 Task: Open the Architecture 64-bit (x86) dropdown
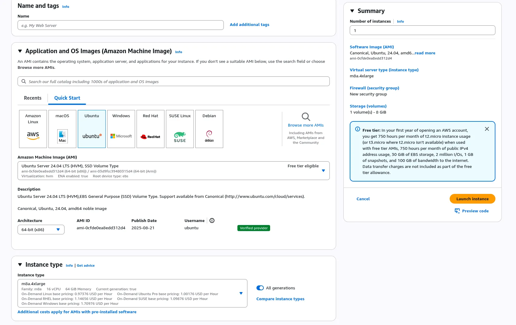coord(41,230)
